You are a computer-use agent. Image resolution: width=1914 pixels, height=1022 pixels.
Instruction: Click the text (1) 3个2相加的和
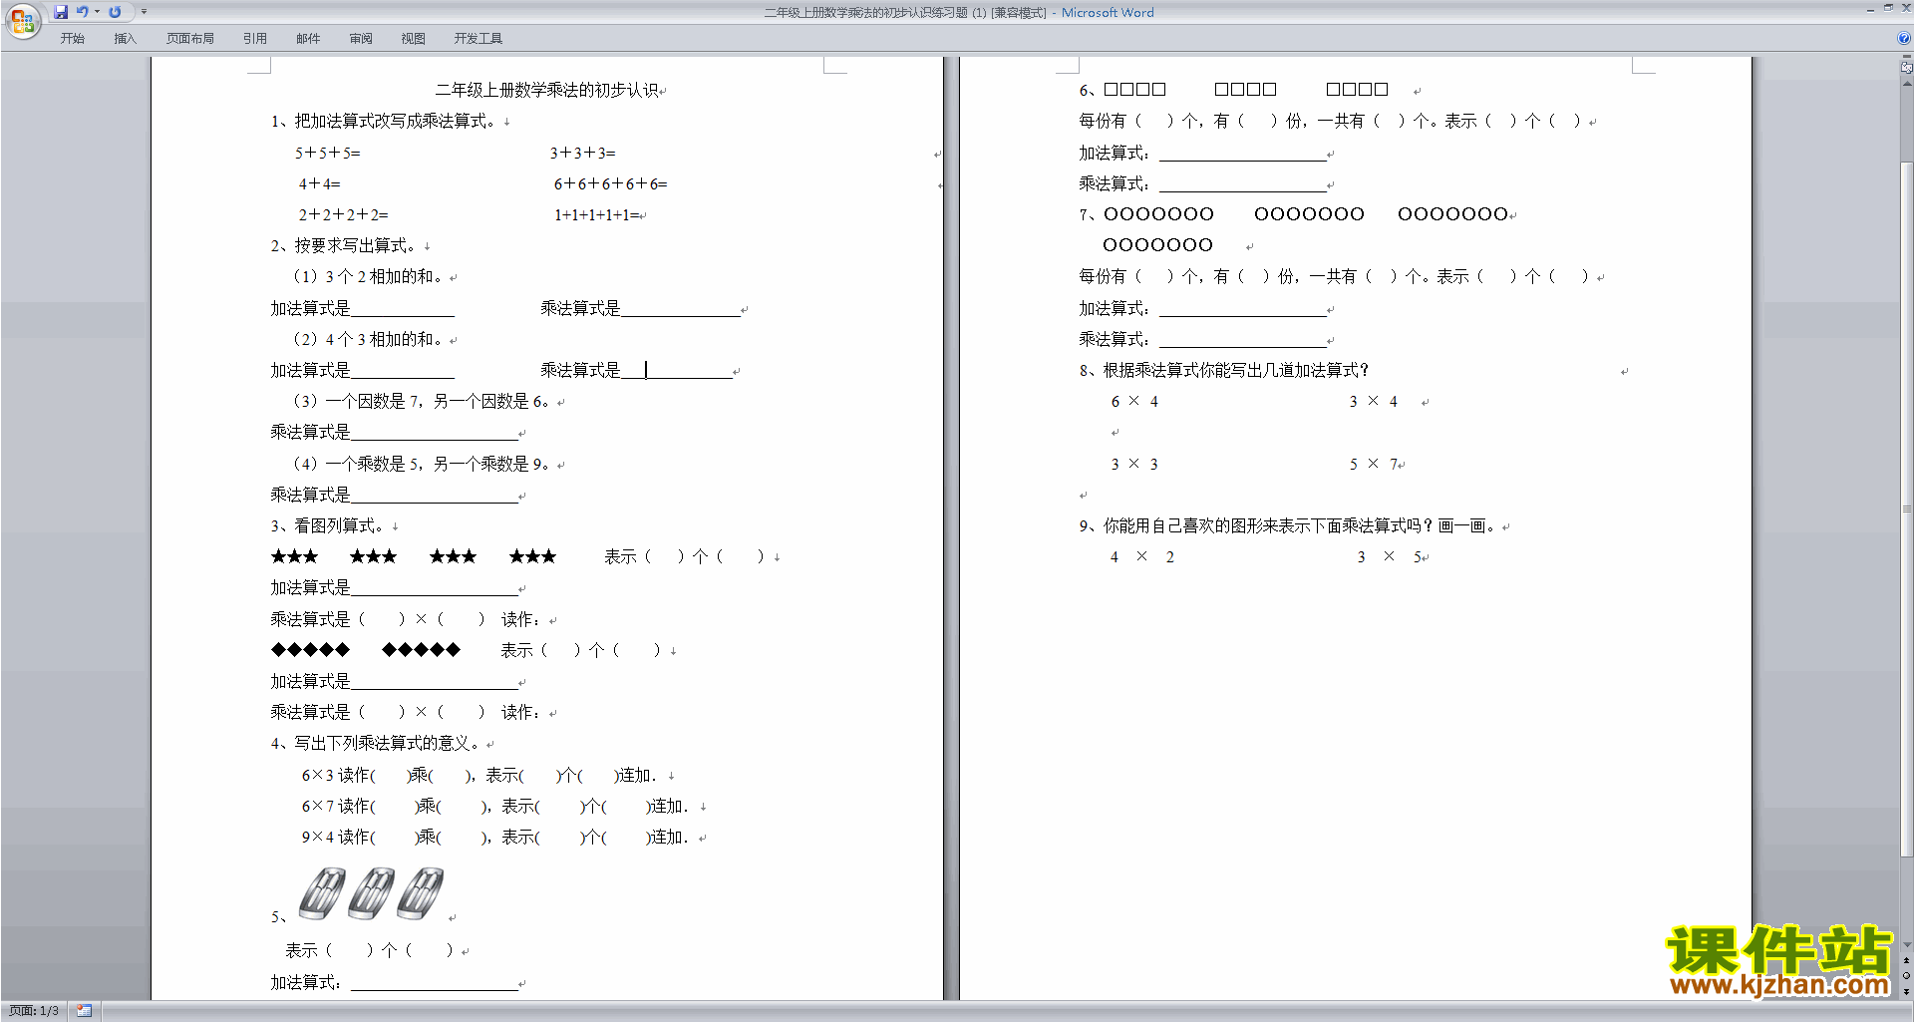pos(367,276)
